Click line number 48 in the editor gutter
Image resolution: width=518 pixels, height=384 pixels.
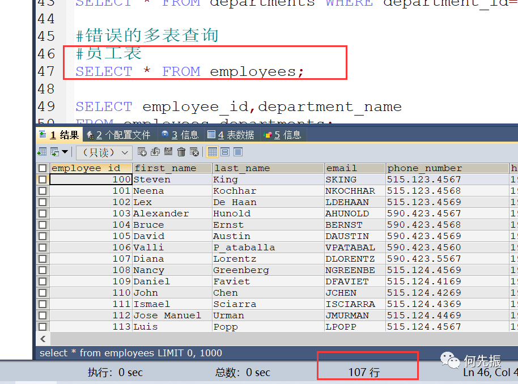pos(46,89)
